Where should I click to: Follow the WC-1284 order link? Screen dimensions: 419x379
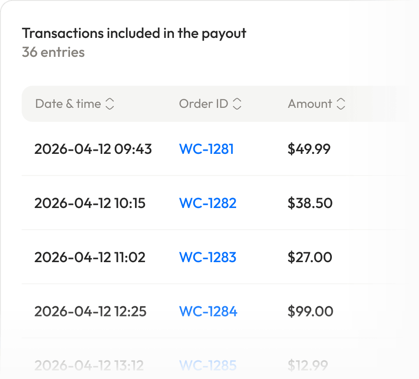(208, 311)
